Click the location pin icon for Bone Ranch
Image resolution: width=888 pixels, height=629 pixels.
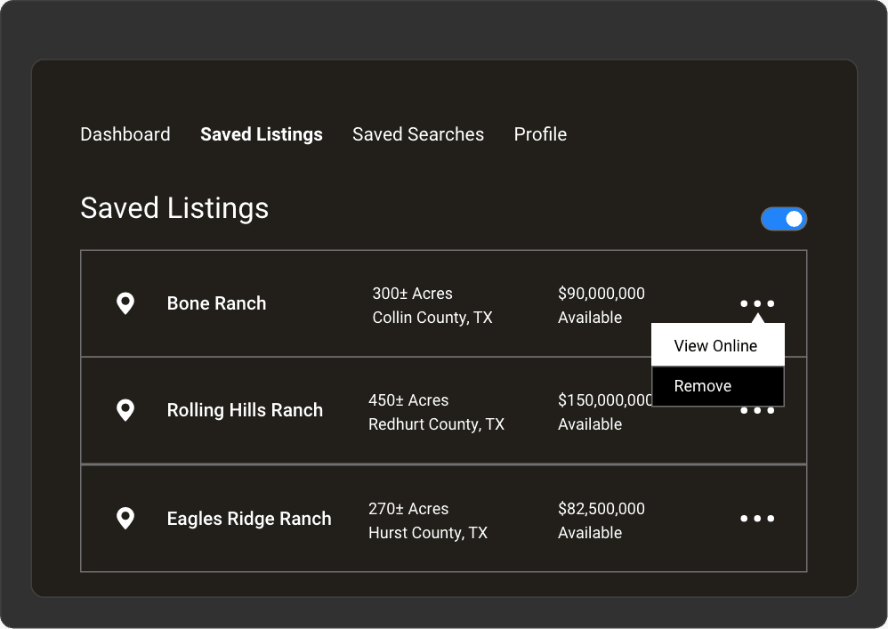coord(125,303)
